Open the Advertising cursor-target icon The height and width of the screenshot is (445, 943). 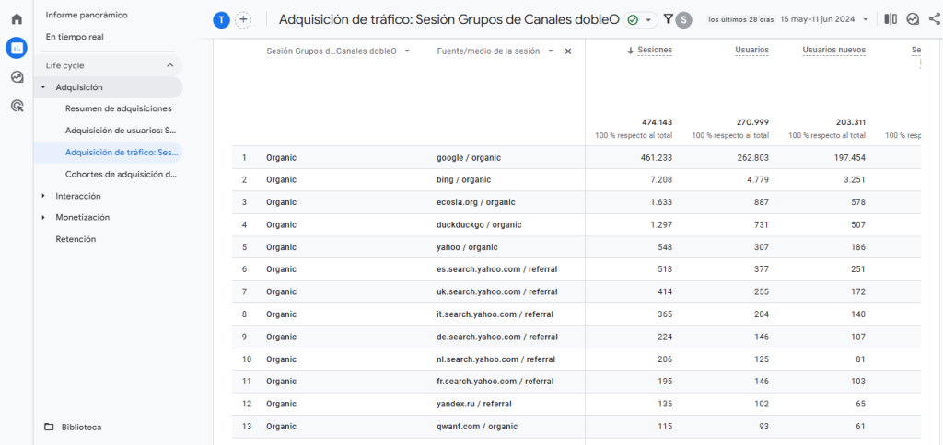[17, 107]
